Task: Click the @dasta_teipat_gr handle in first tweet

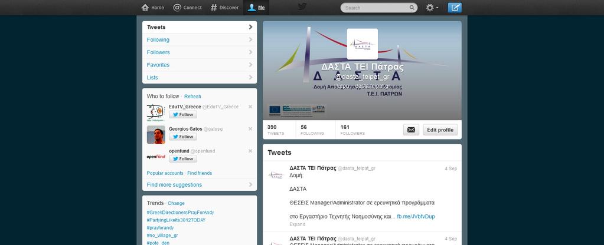Action: tap(356, 168)
